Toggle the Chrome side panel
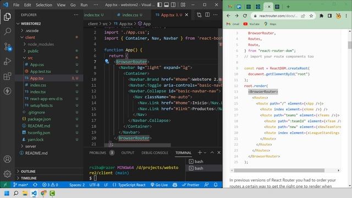Image resolution: width=352 pixels, height=198 pixels. pyautogui.click(x=329, y=16)
